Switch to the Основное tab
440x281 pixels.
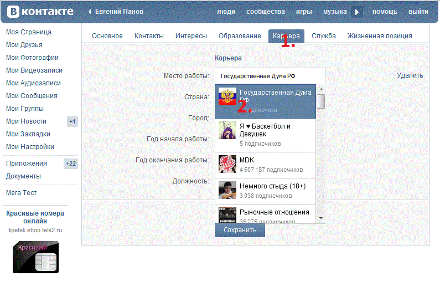click(107, 36)
